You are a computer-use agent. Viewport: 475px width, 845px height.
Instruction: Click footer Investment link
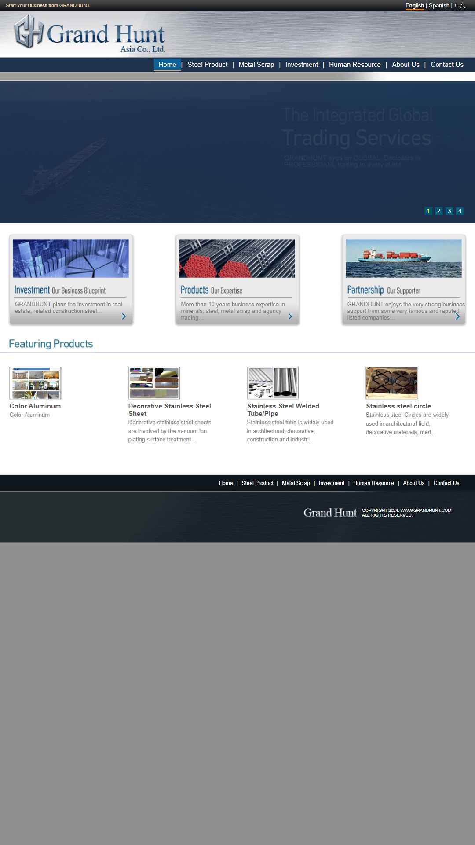pos(332,483)
